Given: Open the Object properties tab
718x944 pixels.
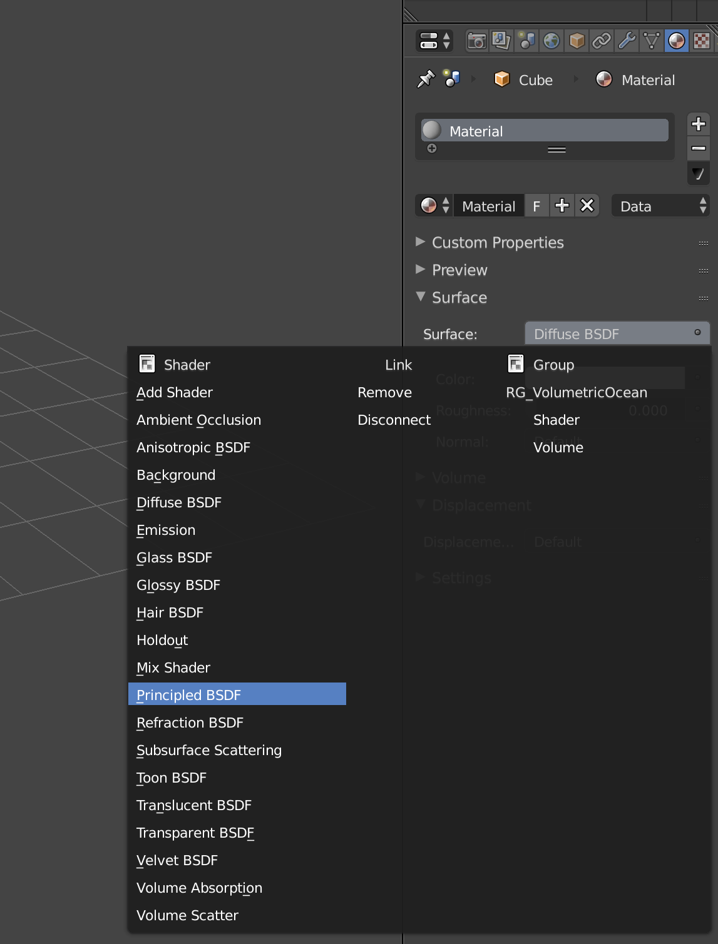Looking at the screenshot, I should coord(577,41).
